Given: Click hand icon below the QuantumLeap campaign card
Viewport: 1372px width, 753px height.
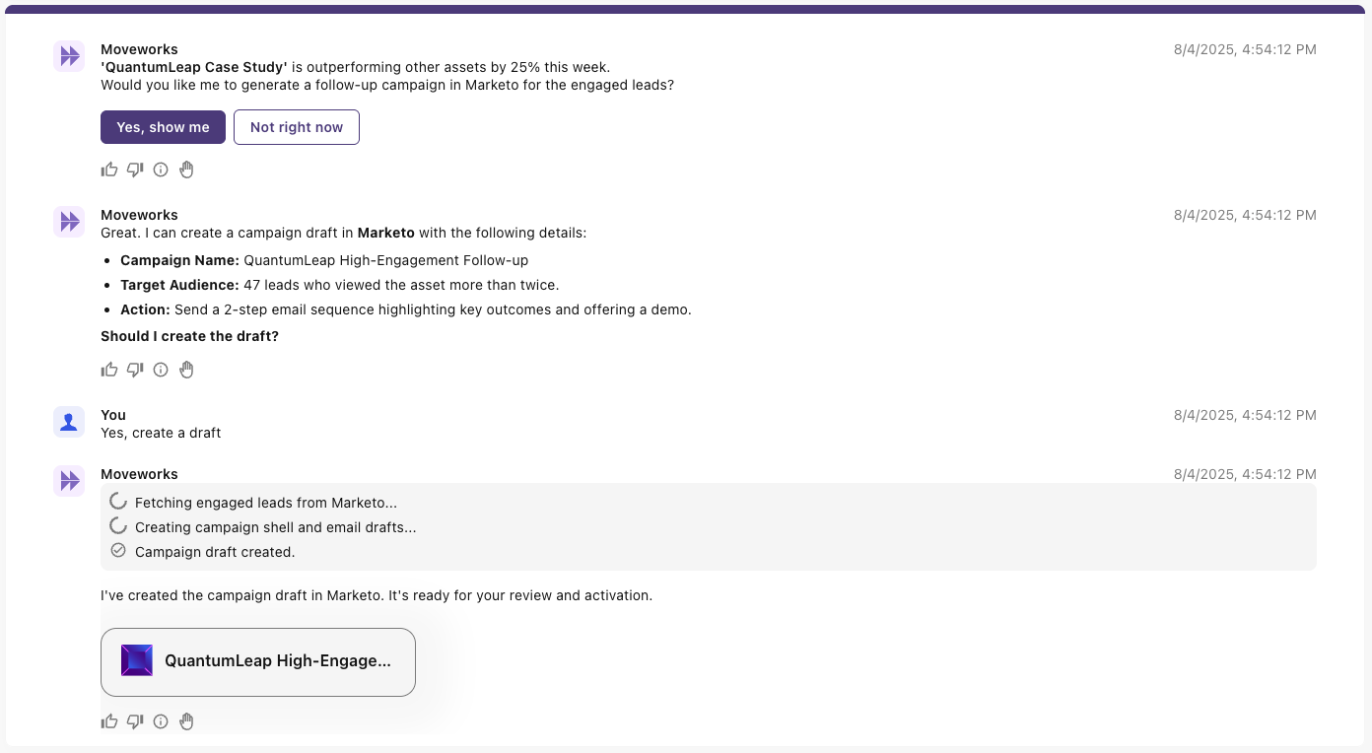Looking at the screenshot, I should click(x=186, y=721).
